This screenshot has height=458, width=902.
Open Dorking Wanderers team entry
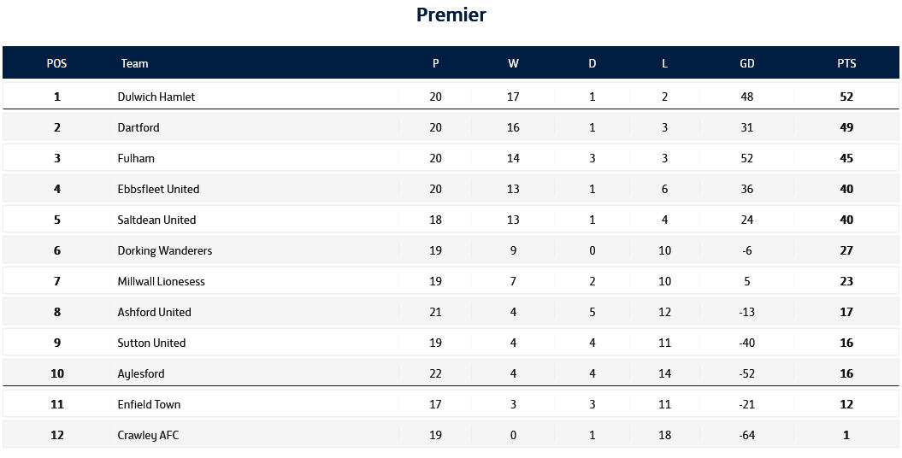click(x=164, y=250)
